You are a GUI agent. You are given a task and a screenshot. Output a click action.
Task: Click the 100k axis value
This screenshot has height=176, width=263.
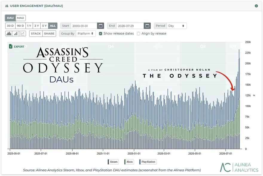pyautogui.click(x=248, y=106)
